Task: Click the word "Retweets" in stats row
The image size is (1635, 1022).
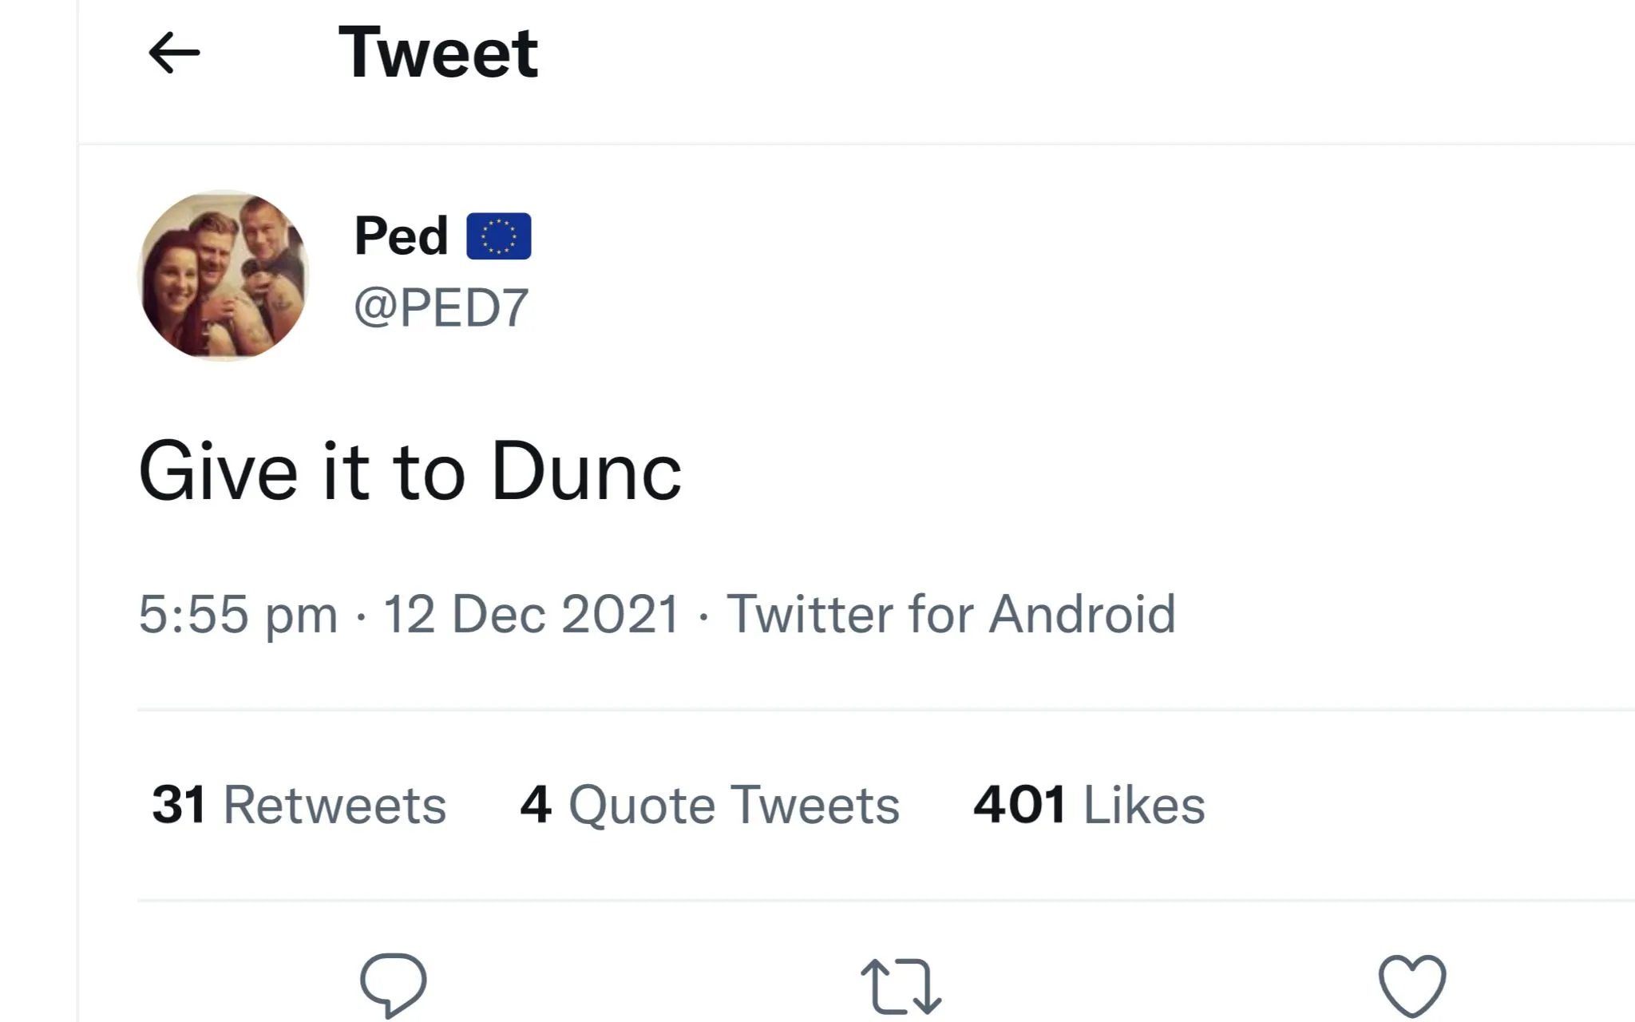Action: pos(335,805)
